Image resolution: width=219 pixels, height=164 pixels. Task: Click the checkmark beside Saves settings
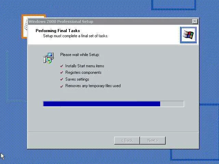pos(62,79)
